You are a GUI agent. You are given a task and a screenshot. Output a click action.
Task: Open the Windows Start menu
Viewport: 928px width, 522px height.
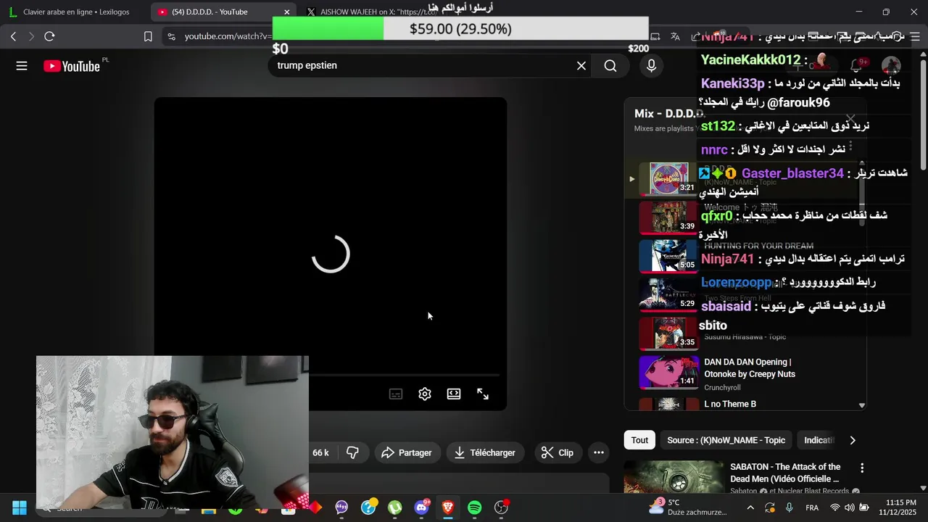20,507
